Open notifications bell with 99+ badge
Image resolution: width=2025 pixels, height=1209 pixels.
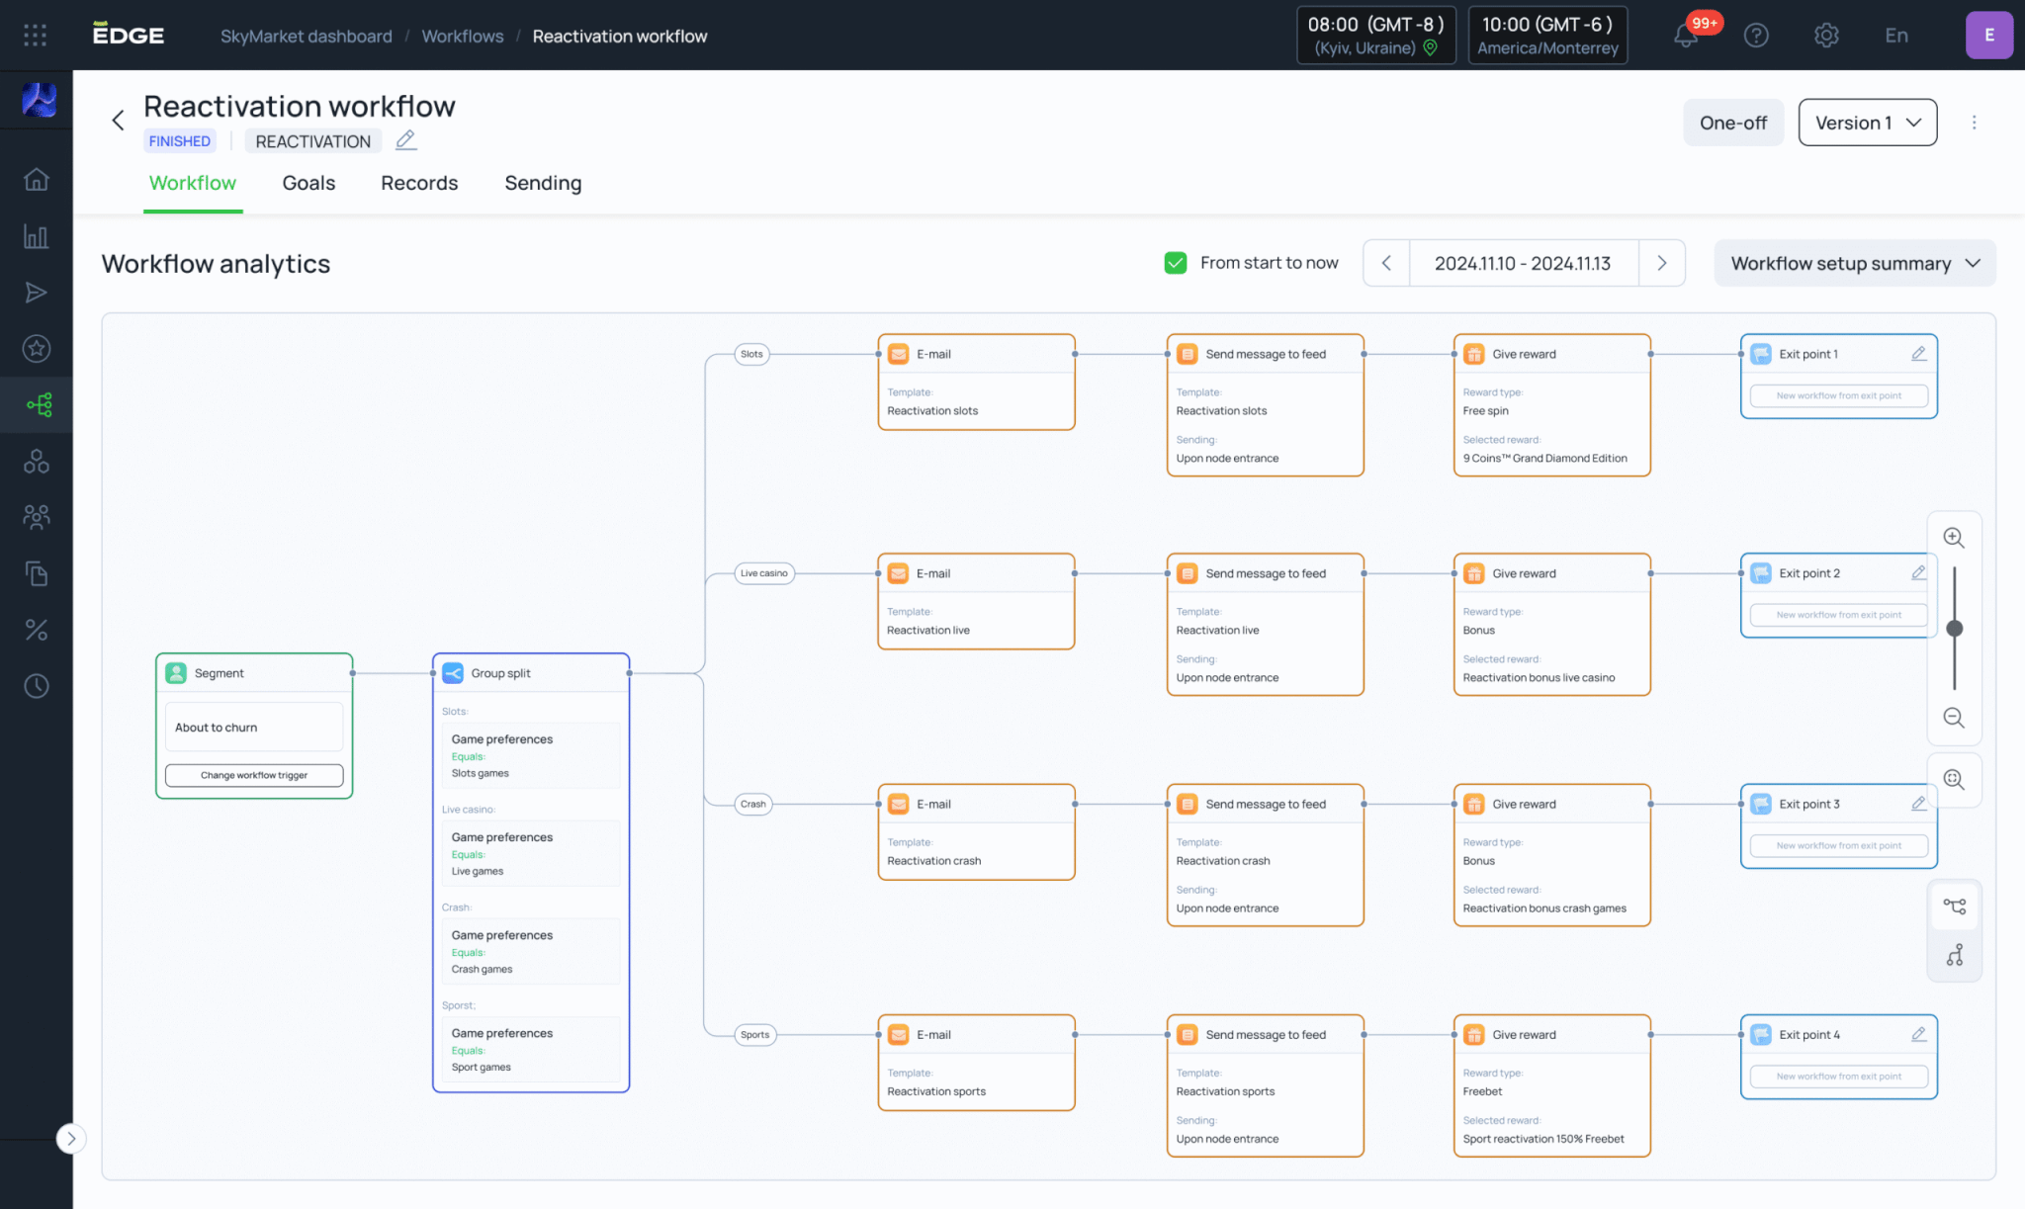pos(1688,36)
